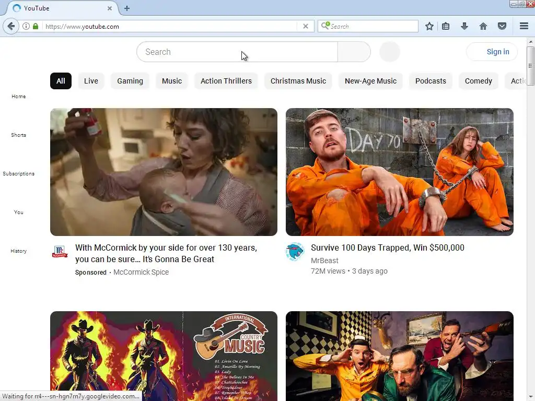Click YouTube search submit button
Image resolution: width=535 pixels, height=401 pixels.
(x=354, y=52)
